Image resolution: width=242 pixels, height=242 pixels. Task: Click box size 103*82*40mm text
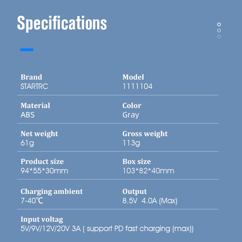pyautogui.click(x=148, y=171)
